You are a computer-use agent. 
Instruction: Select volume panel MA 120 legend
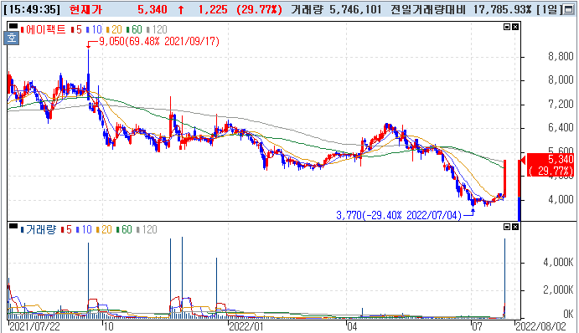(x=147, y=229)
